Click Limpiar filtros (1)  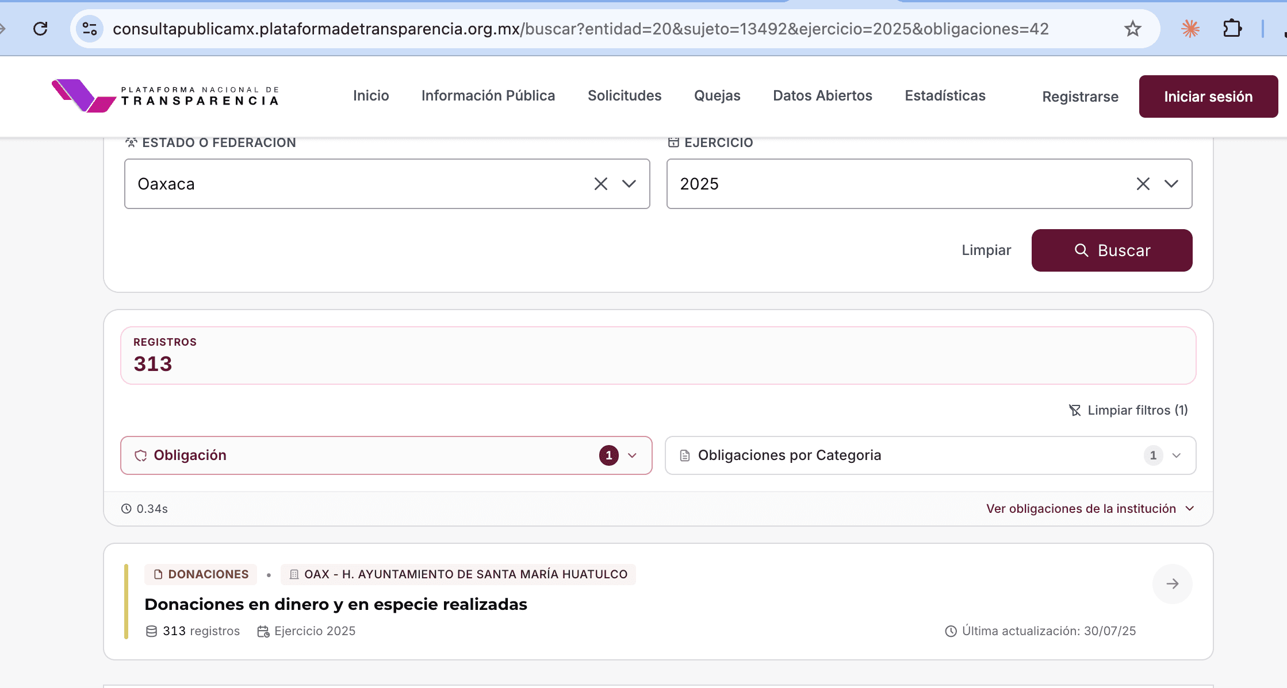pyautogui.click(x=1128, y=410)
